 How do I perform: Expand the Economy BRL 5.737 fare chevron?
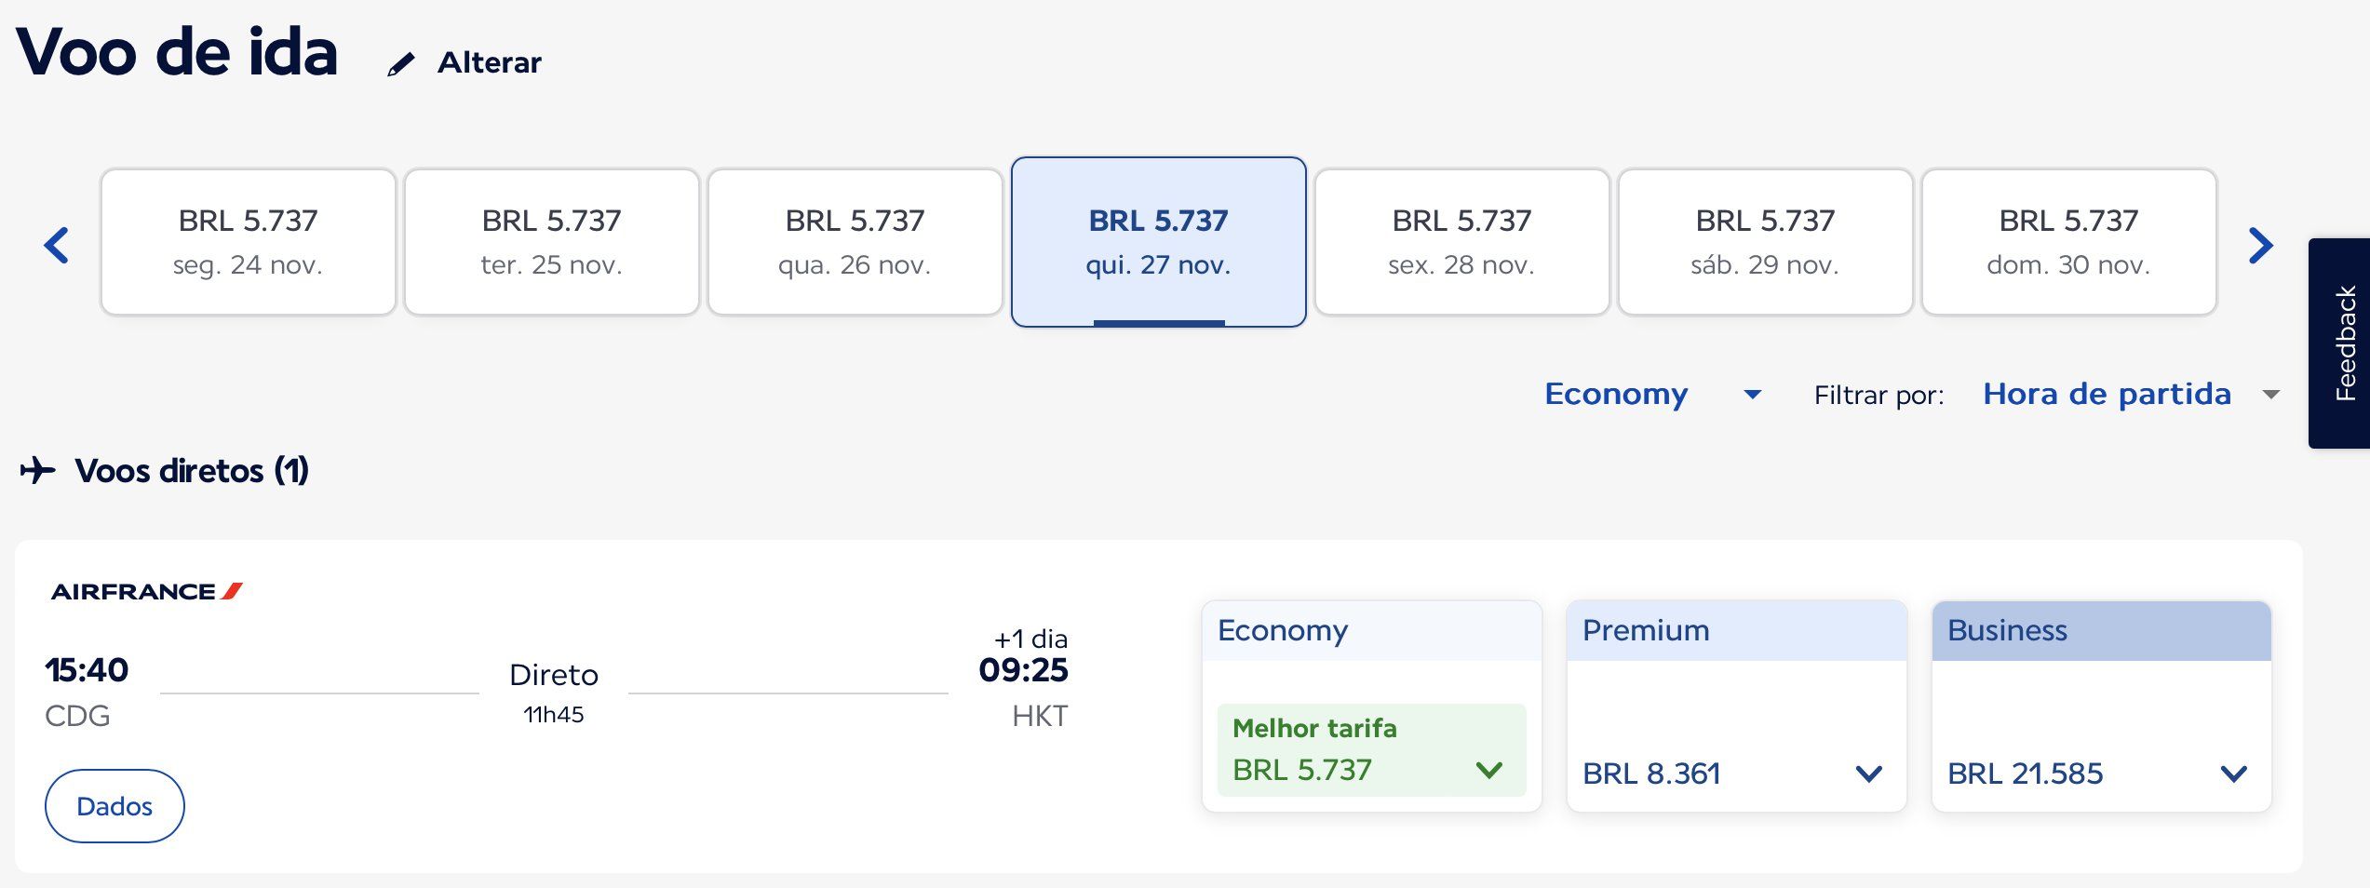[1489, 770]
